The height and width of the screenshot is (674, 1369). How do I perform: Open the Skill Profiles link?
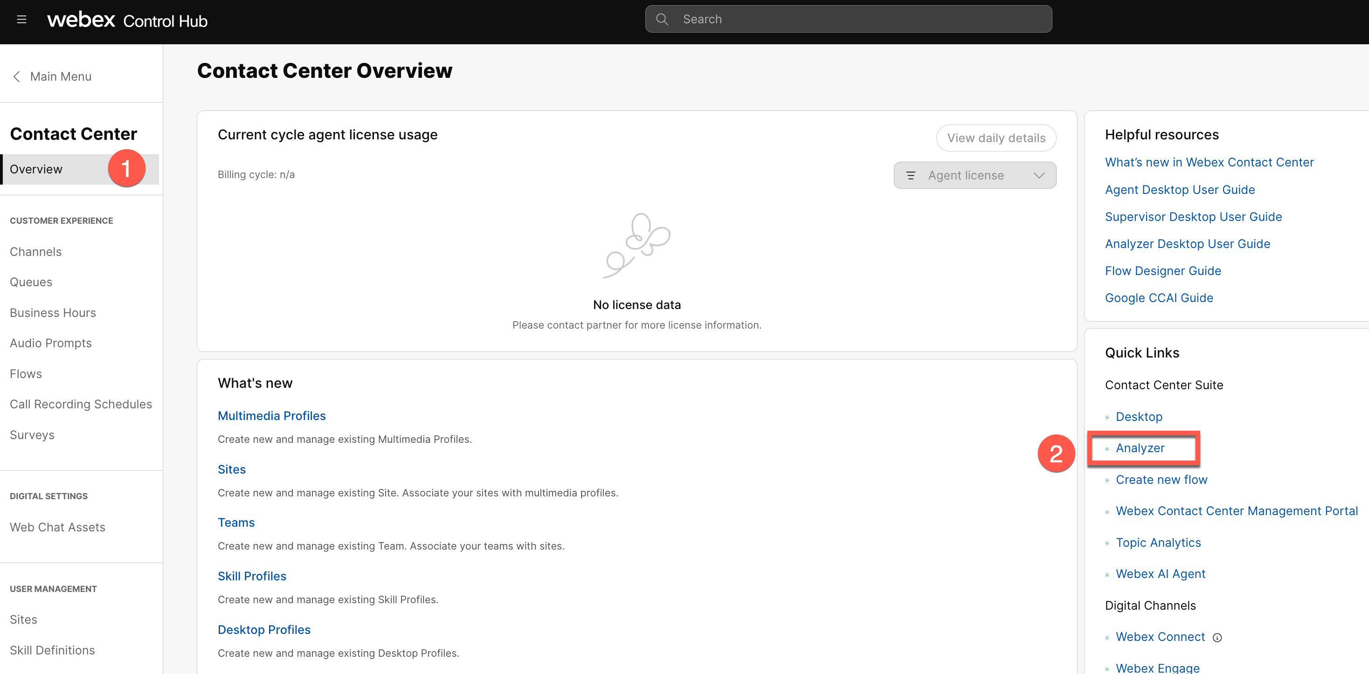coord(252,576)
